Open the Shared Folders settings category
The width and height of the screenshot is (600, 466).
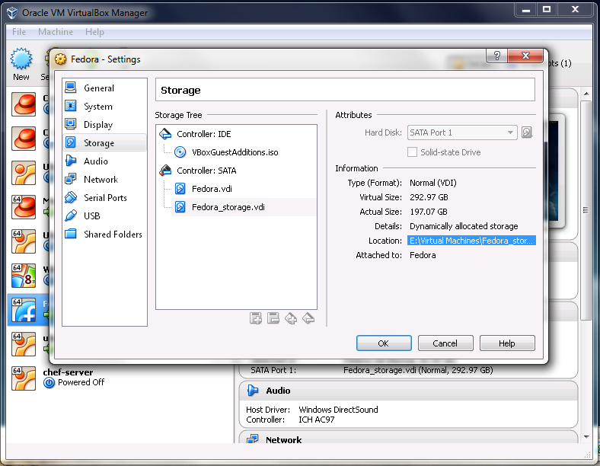click(x=104, y=235)
